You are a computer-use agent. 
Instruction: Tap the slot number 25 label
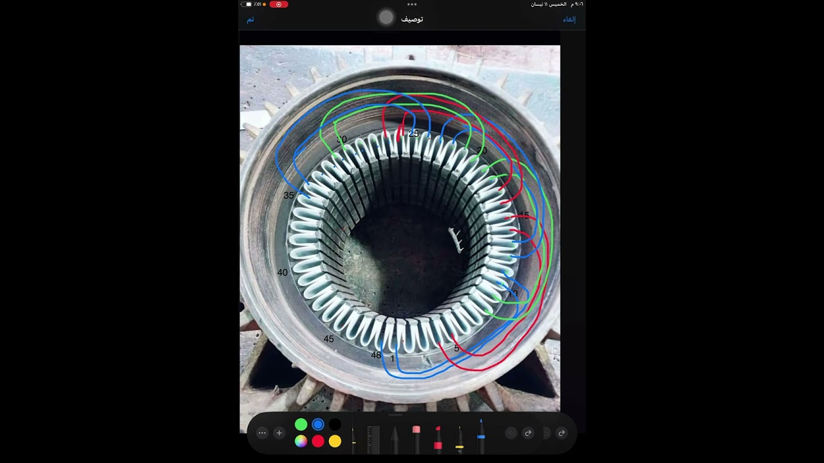click(x=413, y=134)
